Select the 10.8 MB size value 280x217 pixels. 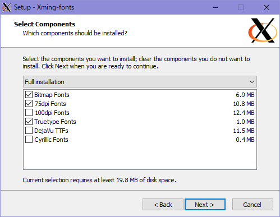pyautogui.click(x=244, y=104)
